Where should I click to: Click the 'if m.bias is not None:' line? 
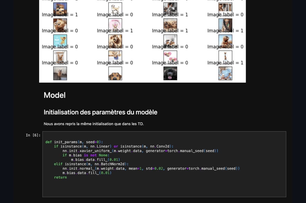pyautogui.click(x=86, y=155)
